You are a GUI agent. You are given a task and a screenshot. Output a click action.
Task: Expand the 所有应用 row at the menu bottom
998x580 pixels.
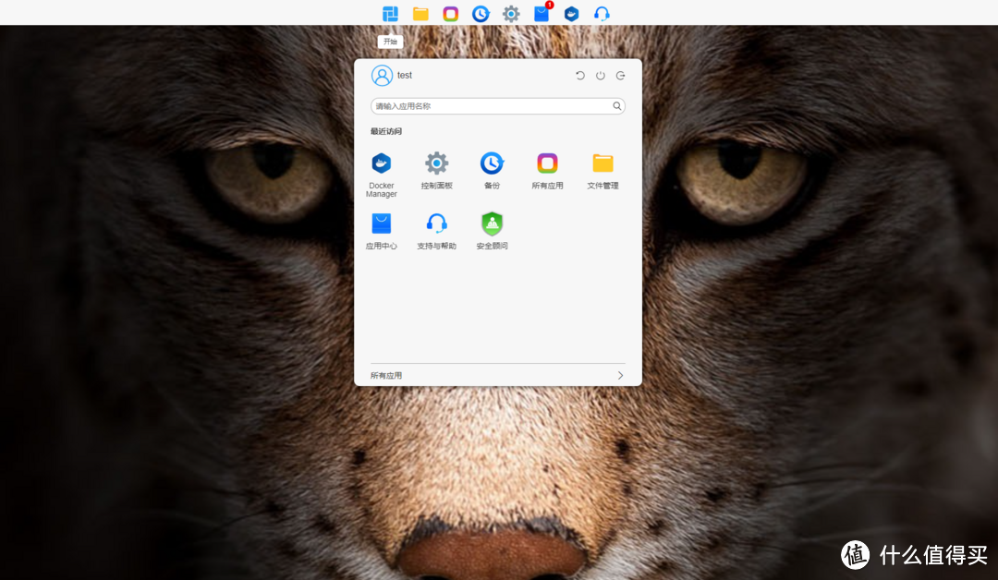coord(497,375)
